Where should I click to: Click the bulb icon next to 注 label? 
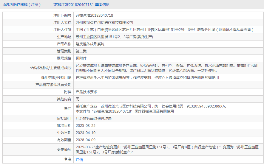[x=66, y=159]
